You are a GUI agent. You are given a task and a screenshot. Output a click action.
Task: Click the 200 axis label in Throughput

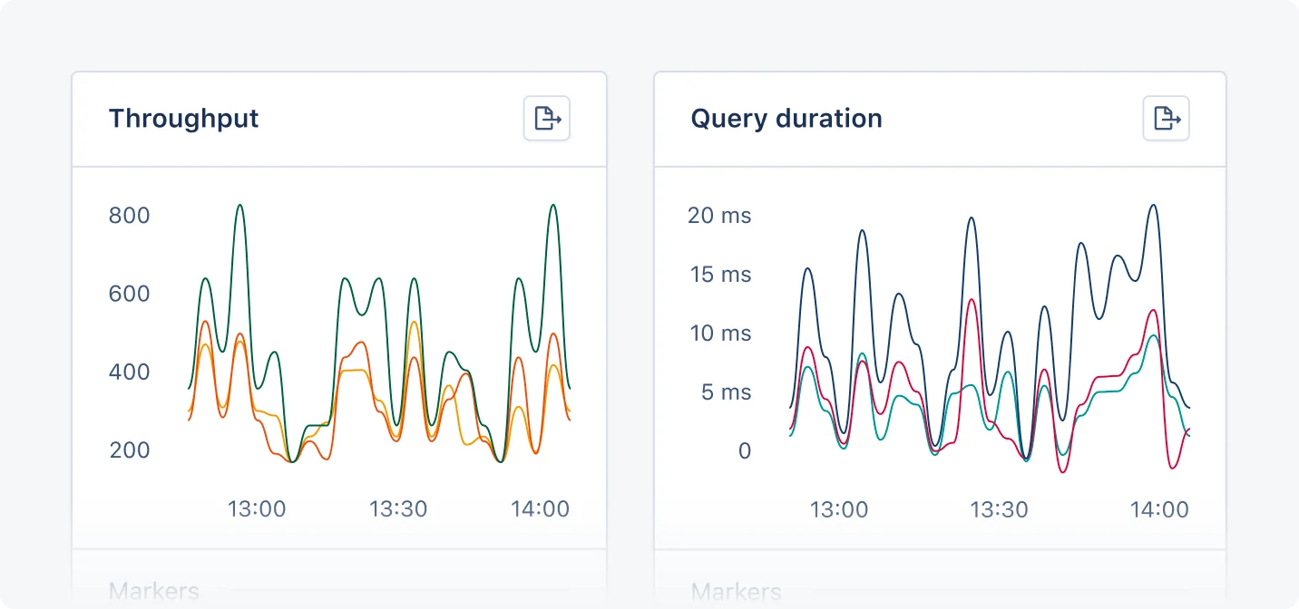click(130, 449)
